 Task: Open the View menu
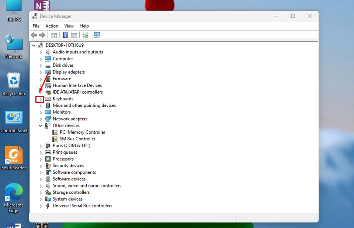click(69, 26)
